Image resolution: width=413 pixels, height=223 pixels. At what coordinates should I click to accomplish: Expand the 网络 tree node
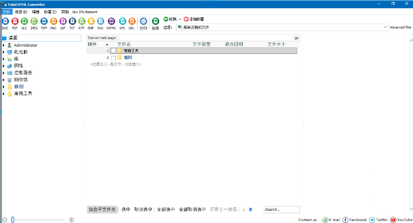[4, 66]
